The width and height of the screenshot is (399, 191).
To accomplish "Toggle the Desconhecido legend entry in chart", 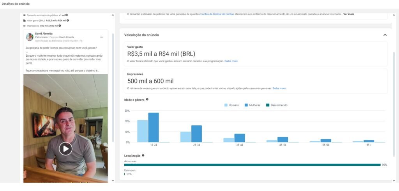I will [277, 105].
